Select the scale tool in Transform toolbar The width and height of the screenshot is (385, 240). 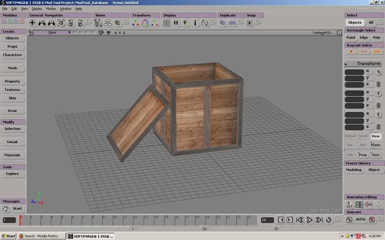[135, 23]
